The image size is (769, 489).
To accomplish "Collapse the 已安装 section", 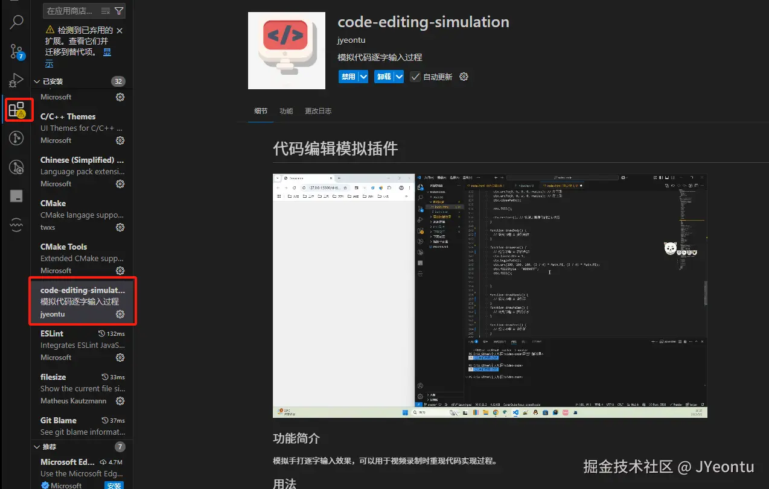I will 37,81.
